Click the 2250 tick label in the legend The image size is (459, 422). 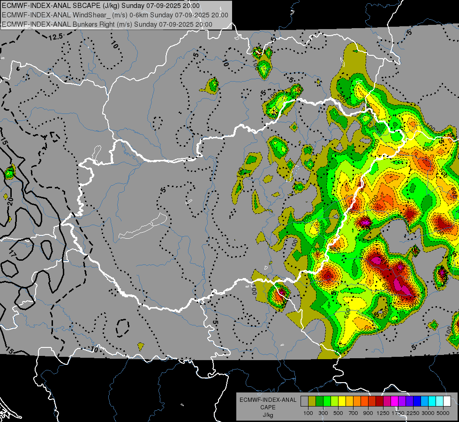(x=413, y=413)
